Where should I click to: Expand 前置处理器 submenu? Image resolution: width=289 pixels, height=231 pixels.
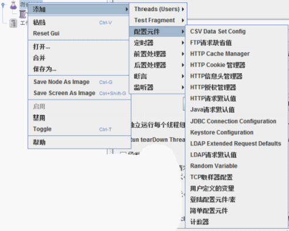click(157, 54)
